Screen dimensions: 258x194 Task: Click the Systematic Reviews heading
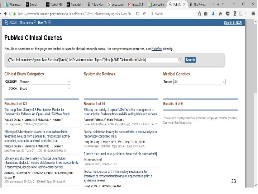click(x=99, y=74)
